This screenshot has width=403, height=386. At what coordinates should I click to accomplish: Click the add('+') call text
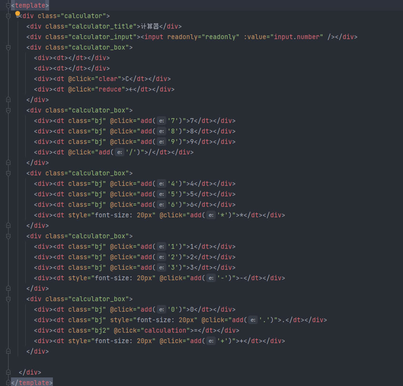pyautogui.click(x=211, y=341)
